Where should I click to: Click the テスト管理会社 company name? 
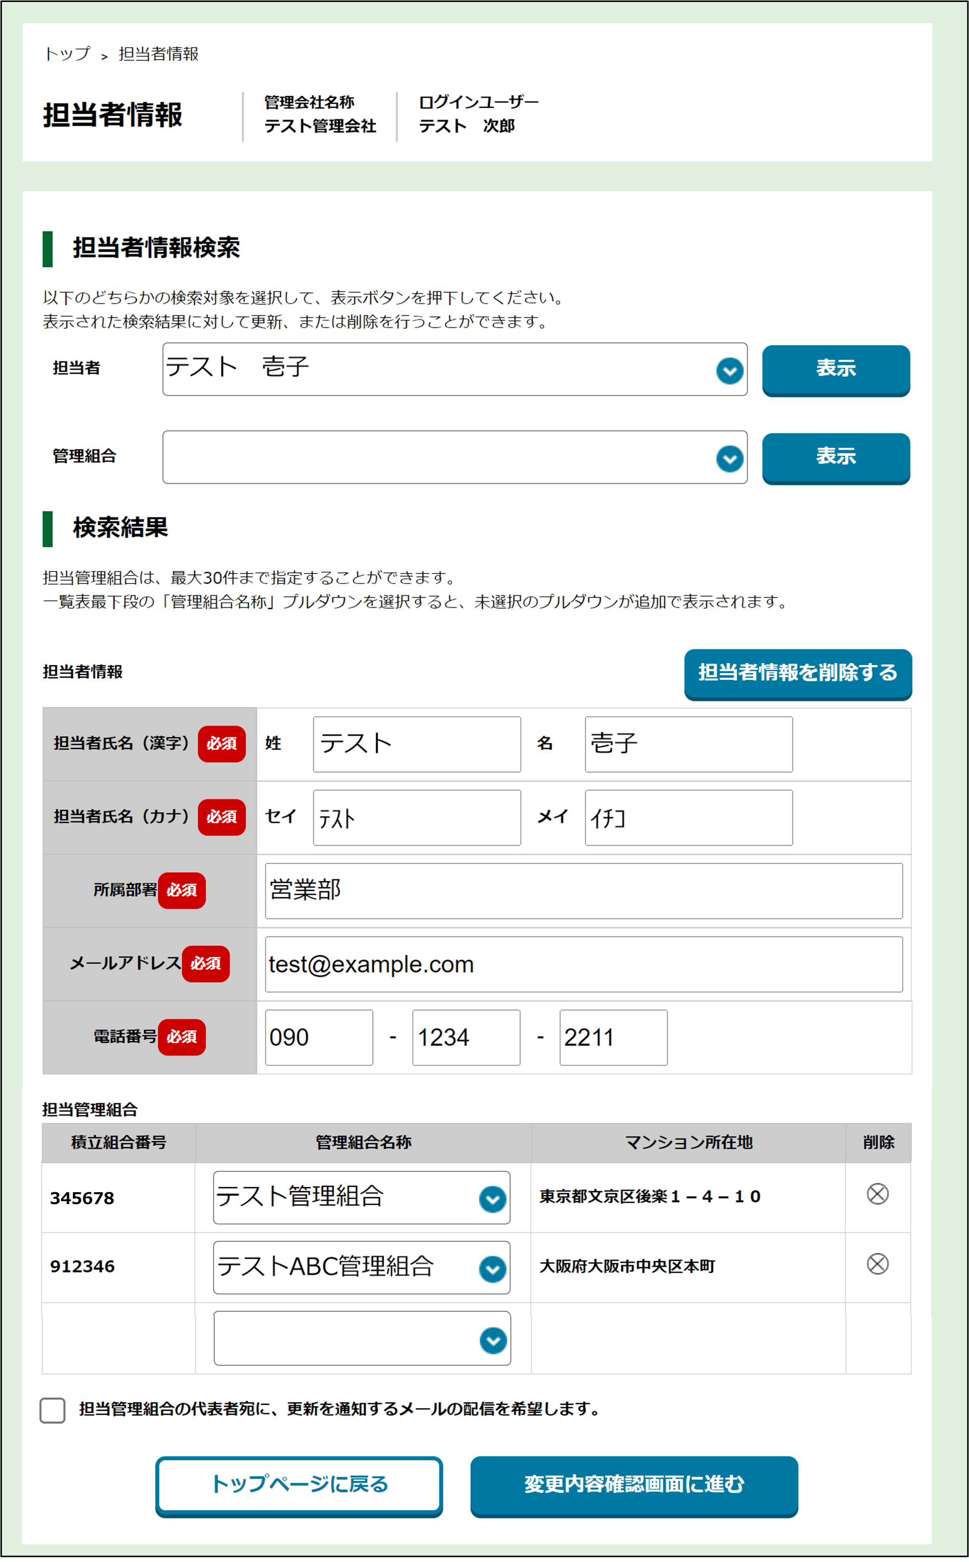tap(320, 126)
